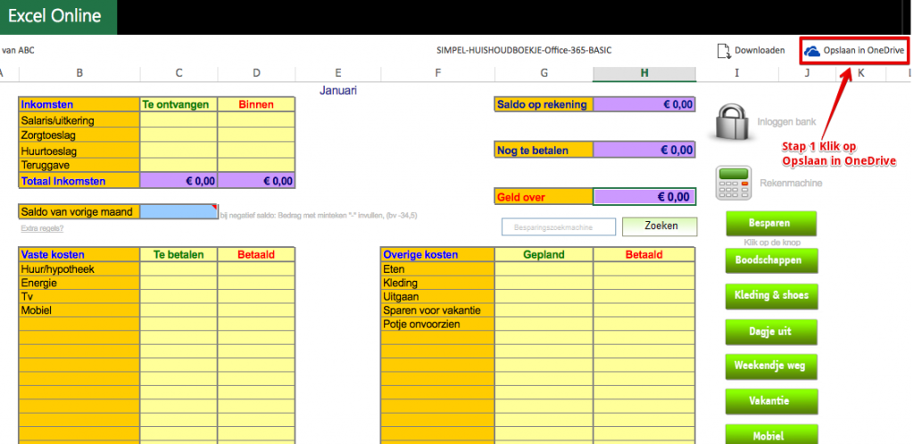Select column B header

[x=79, y=73]
